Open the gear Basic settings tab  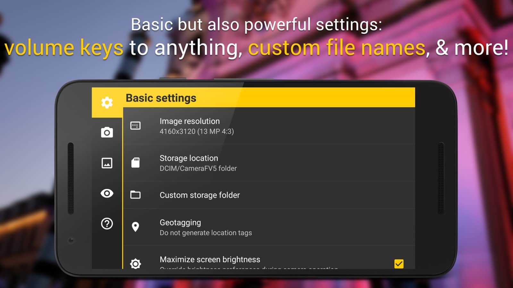click(x=107, y=102)
